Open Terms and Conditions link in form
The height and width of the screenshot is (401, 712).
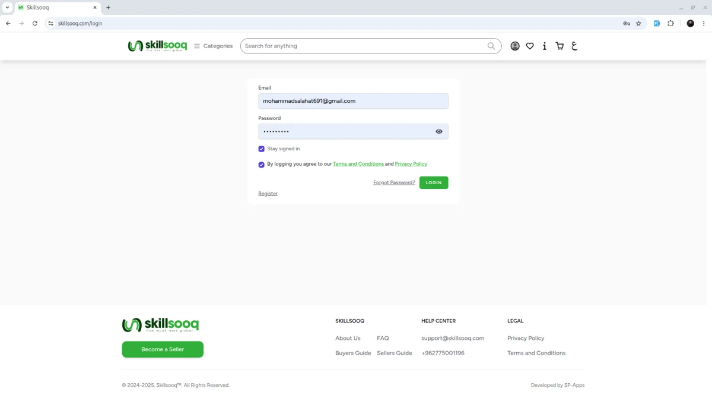(358, 164)
